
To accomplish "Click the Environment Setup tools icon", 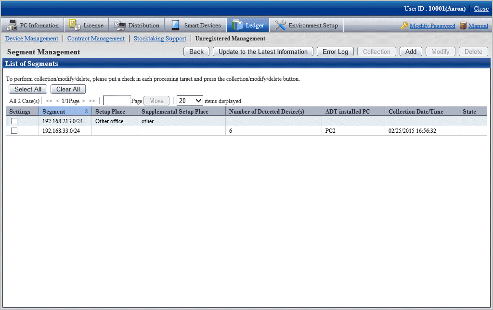I will [280, 26].
